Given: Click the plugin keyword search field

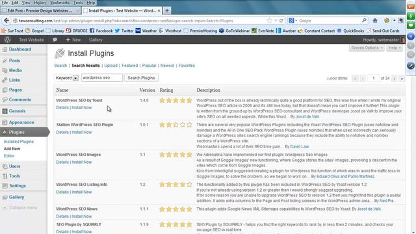Looking at the screenshot, I should click(102, 78).
